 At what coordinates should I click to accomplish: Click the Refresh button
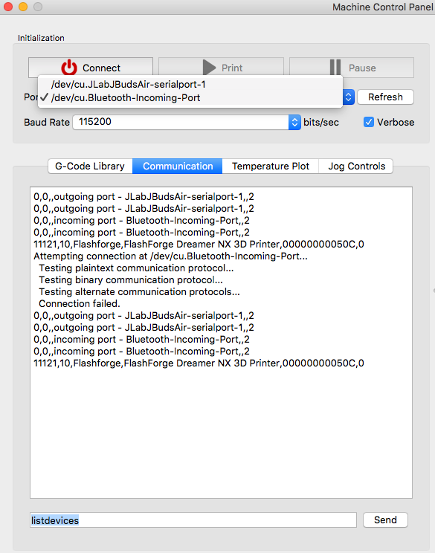pos(385,97)
